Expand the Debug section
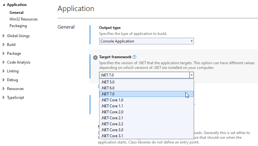The width and height of the screenshot is (258, 146). pos(3,80)
